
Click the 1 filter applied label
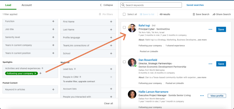click(10, 14)
